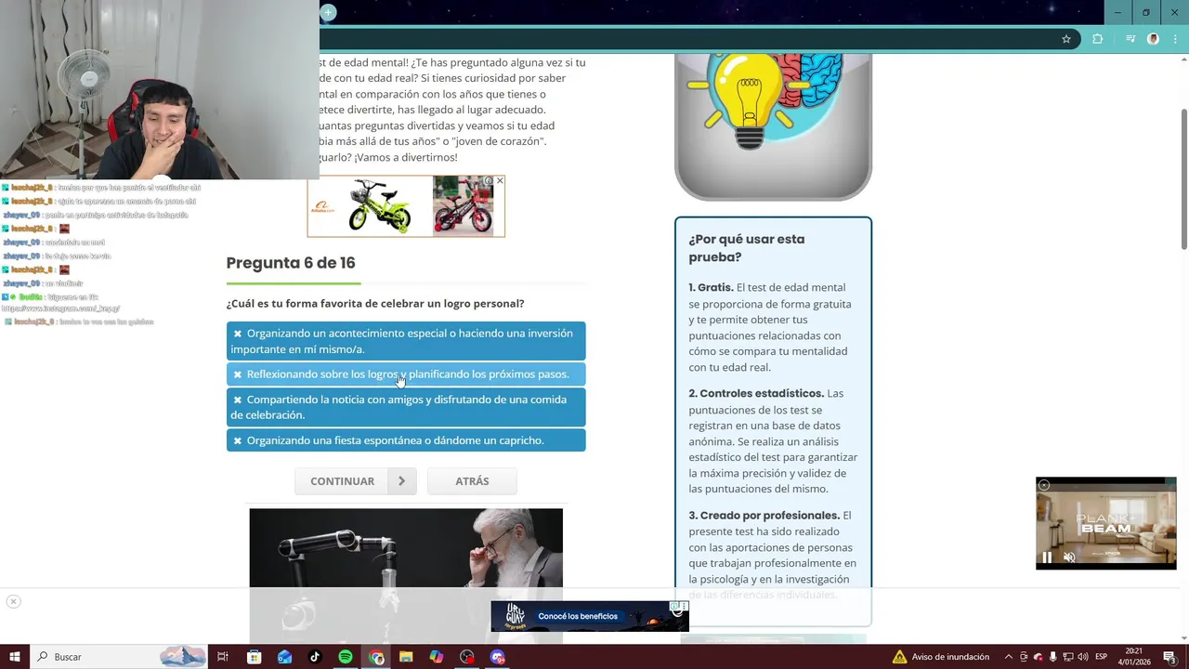The width and height of the screenshot is (1189, 669).
Task: Open the 'Aviso de inundación' weather alert
Action: click(940, 657)
